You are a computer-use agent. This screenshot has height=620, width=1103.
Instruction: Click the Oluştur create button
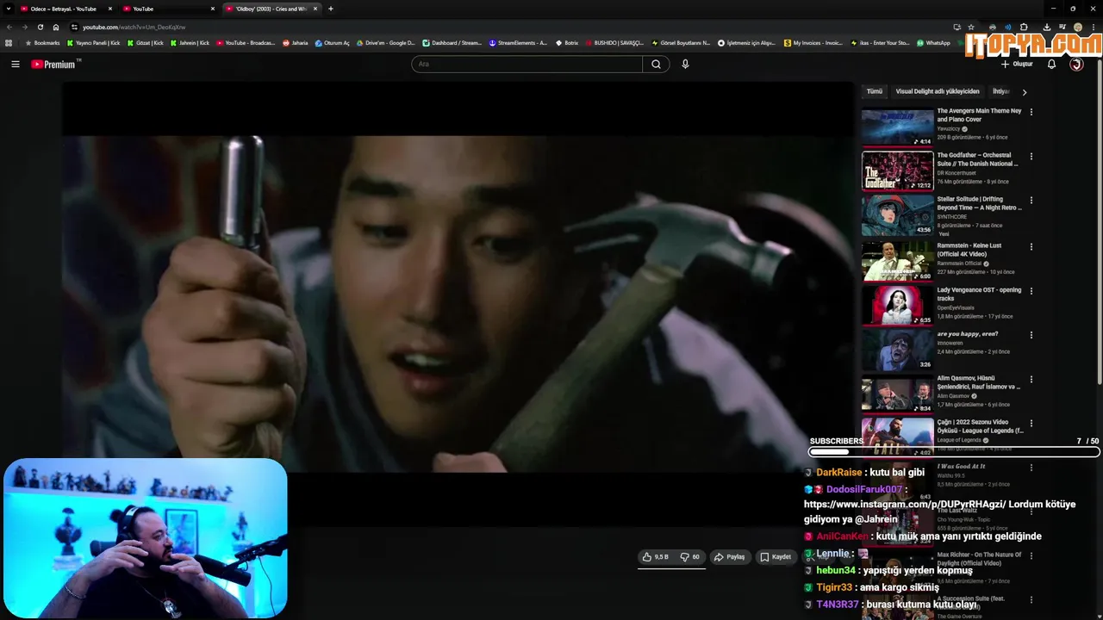click(1017, 64)
